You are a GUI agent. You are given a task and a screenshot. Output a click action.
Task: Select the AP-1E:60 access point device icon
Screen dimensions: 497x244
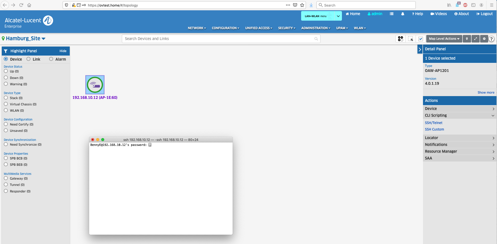click(x=95, y=85)
